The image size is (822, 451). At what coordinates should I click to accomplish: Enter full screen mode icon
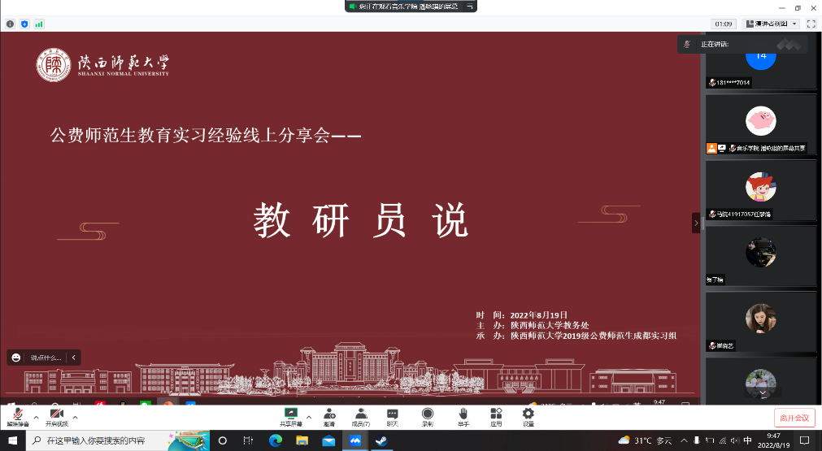pyautogui.click(x=811, y=24)
